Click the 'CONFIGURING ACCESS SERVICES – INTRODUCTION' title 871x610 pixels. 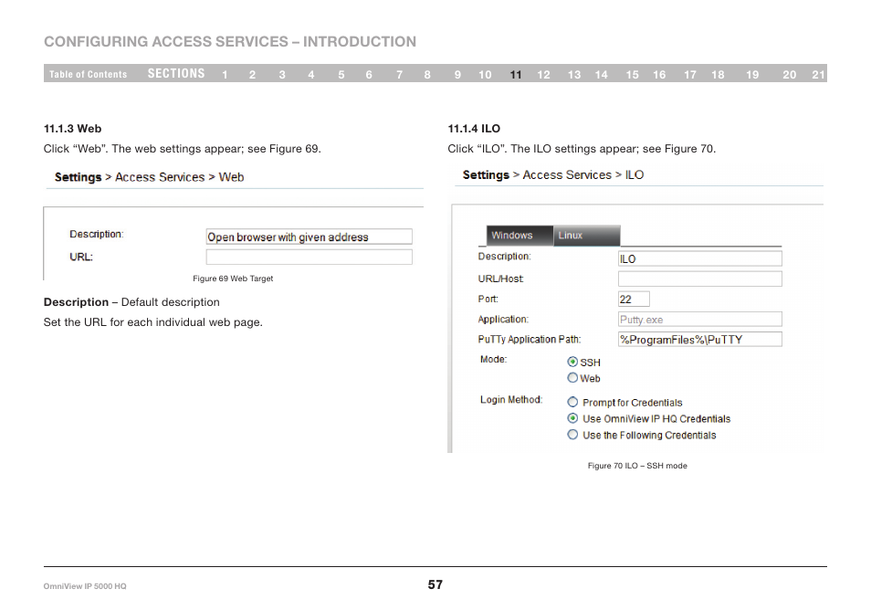click(230, 42)
